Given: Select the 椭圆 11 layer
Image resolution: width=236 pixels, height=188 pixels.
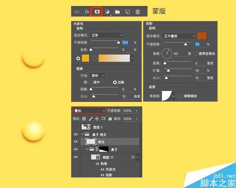Looking at the screenshot, I should pos(110,157).
